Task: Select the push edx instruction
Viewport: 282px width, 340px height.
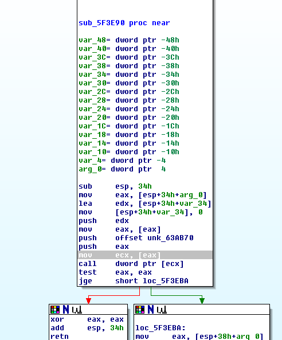Action: click(x=104, y=221)
